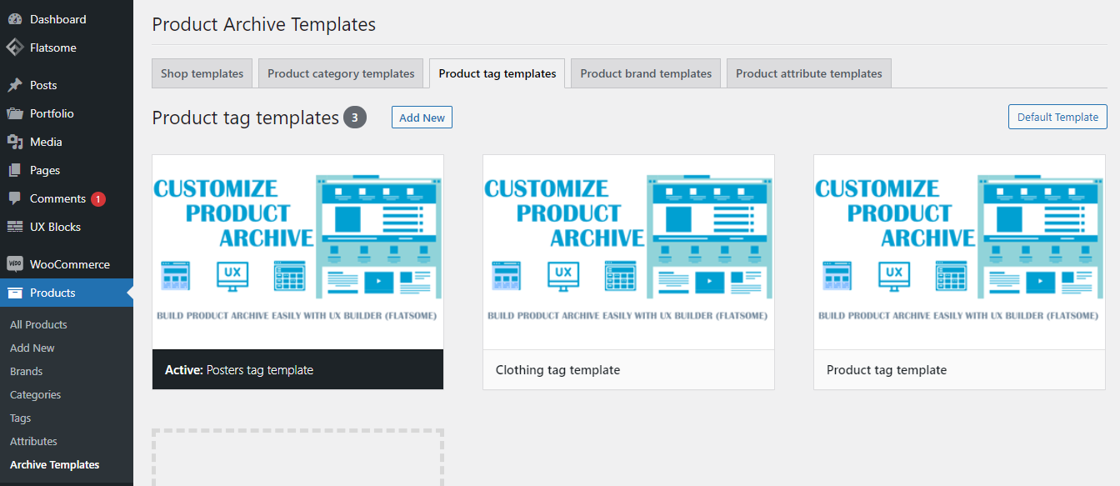Click the Flatsome diamond logo icon

point(15,48)
